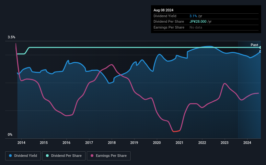Toggle the Dividend Yield legend button
Screen dimensions: 266x165
tap(23, 156)
